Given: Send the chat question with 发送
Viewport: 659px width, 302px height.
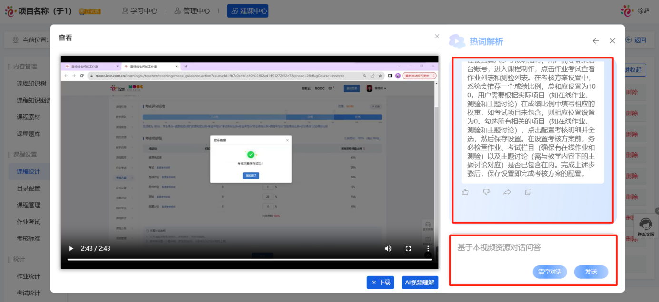Looking at the screenshot, I should point(590,272).
